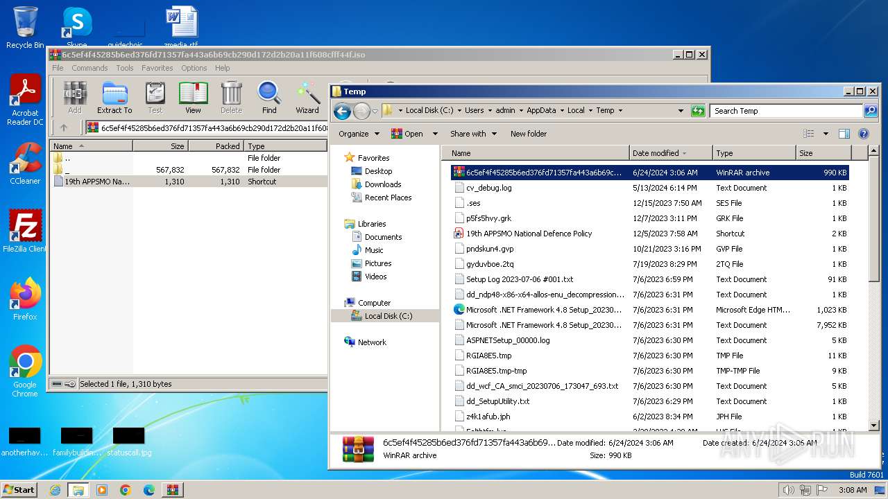
Task: Launch the Wizard tool in WinRAR
Action: tap(307, 98)
